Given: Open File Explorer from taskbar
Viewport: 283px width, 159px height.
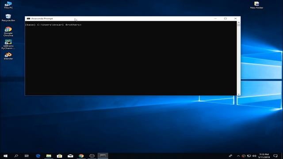Looking at the screenshot, I should [49, 156].
